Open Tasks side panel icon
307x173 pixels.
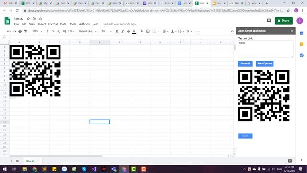click(x=302, y=56)
